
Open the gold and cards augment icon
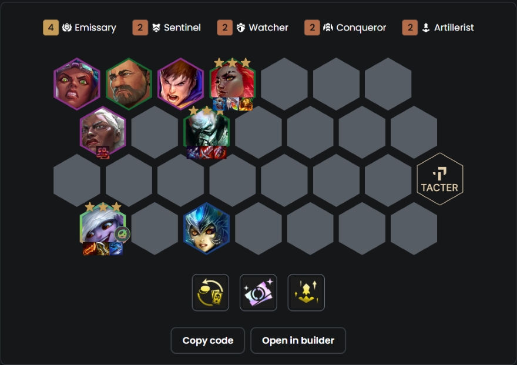tap(210, 293)
